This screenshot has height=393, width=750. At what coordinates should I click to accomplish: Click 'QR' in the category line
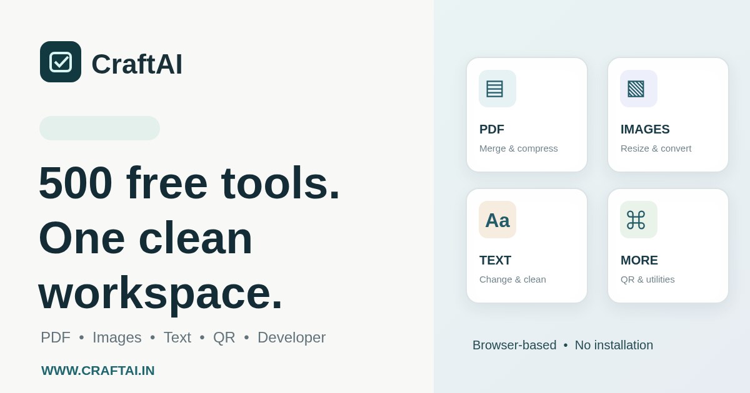tap(224, 337)
